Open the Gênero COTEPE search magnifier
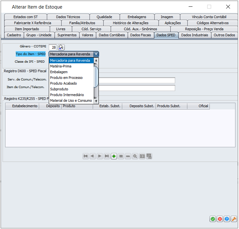239x229 pixels. pyautogui.click(x=61, y=47)
